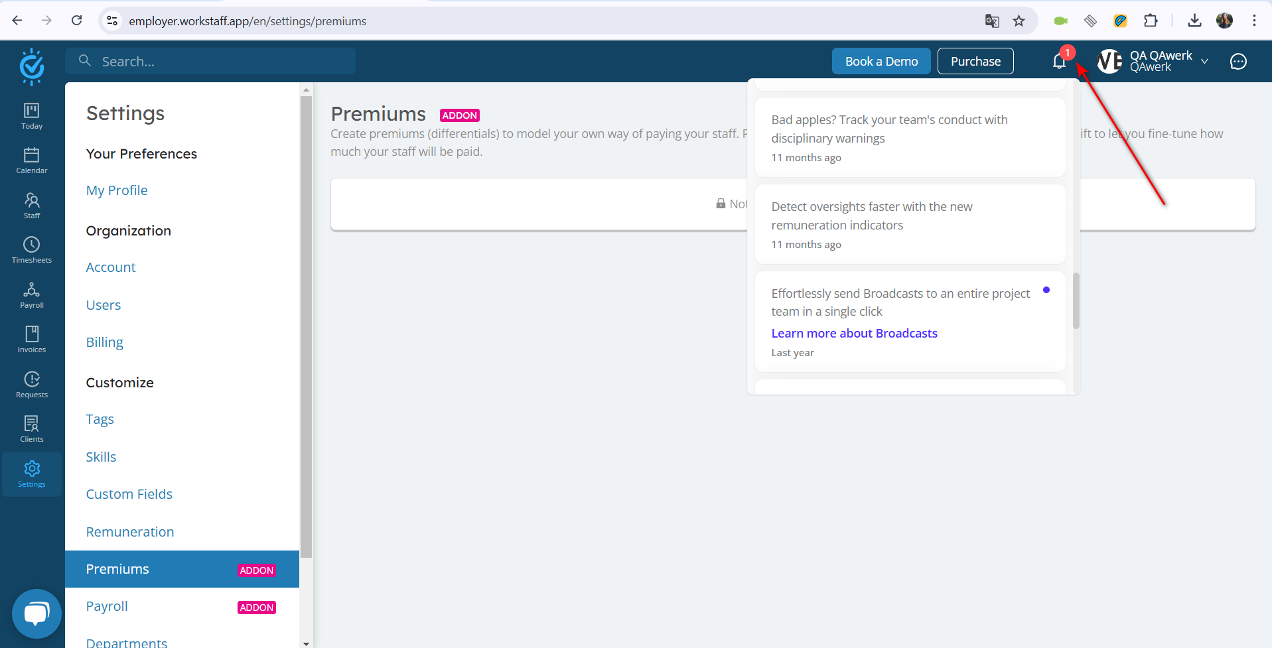
Task: Open the Requests sidebar icon
Action: 32,385
